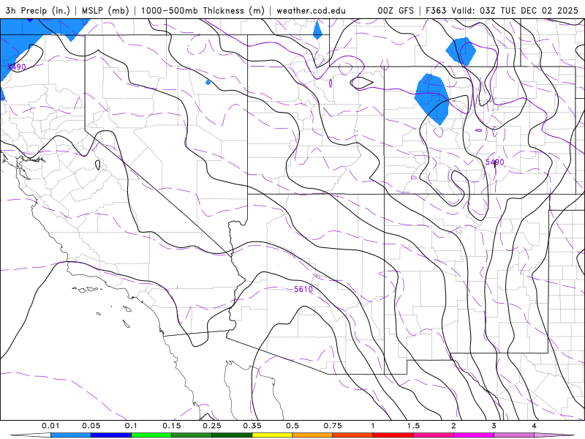Select the 'F363' forecast hour text
This screenshot has width=585, height=439.
[x=436, y=10]
